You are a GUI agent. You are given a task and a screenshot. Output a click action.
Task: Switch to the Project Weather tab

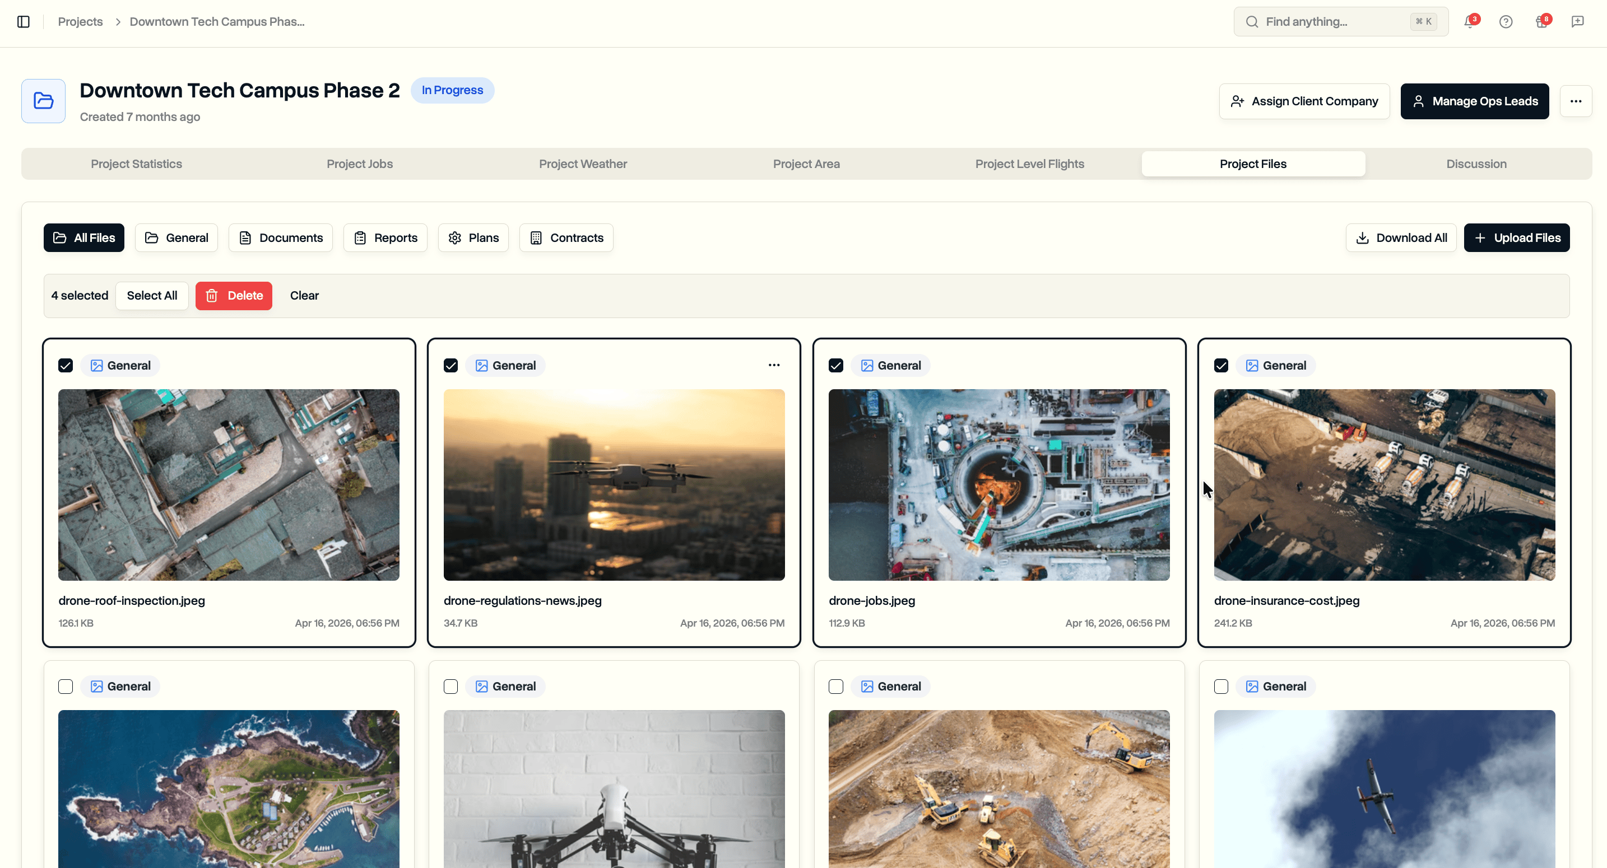pos(583,164)
